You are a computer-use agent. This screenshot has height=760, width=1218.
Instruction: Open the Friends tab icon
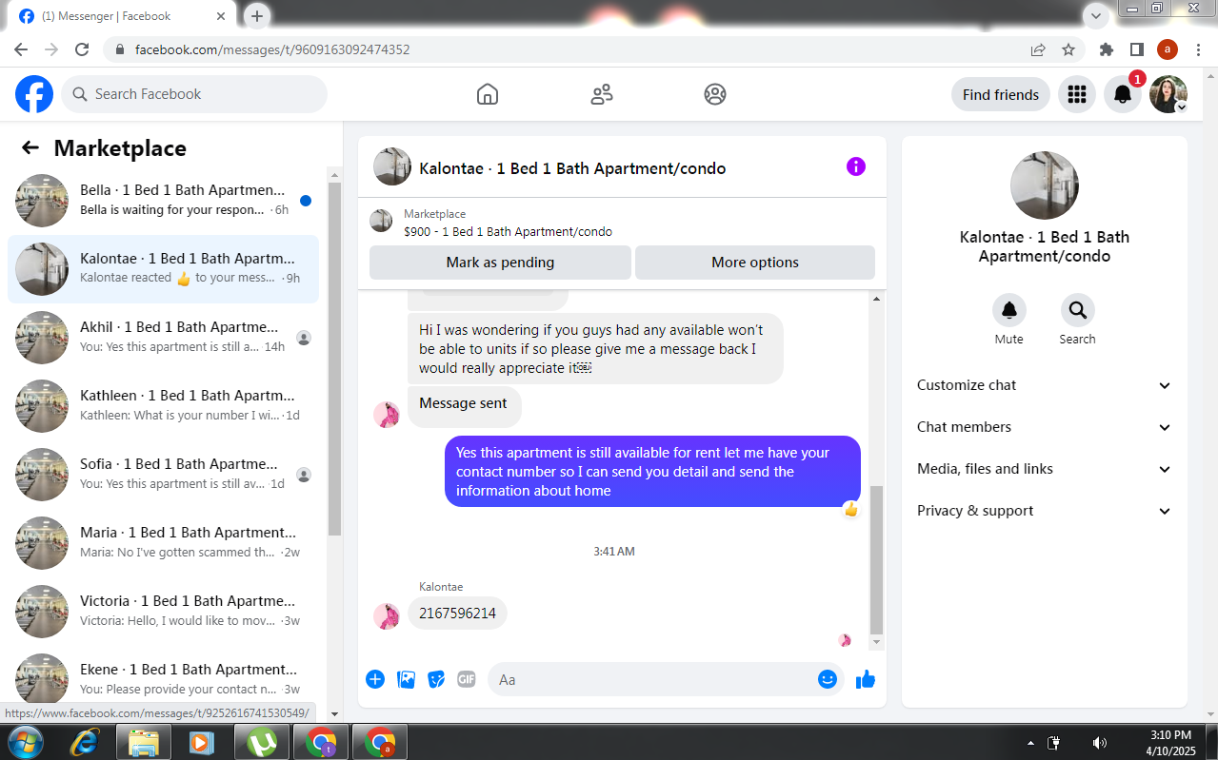click(602, 94)
